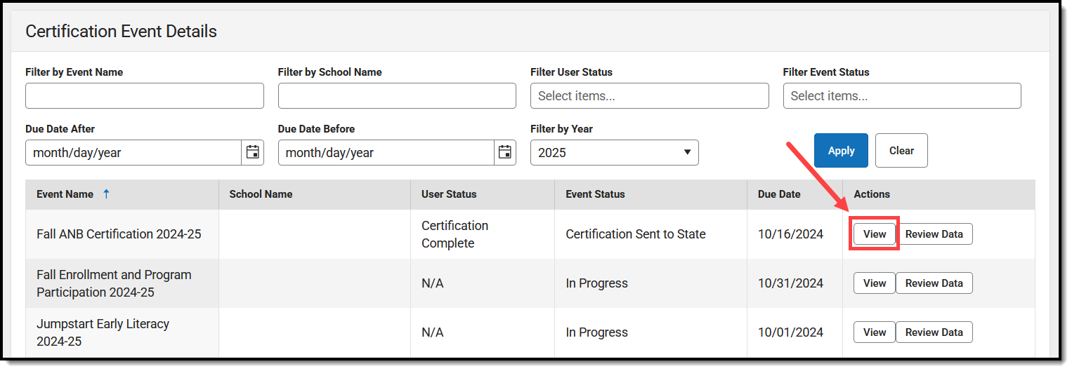The width and height of the screenshot is (1072, 371).
Task: Open the Due Date After calendar picker
Action: 253,152
